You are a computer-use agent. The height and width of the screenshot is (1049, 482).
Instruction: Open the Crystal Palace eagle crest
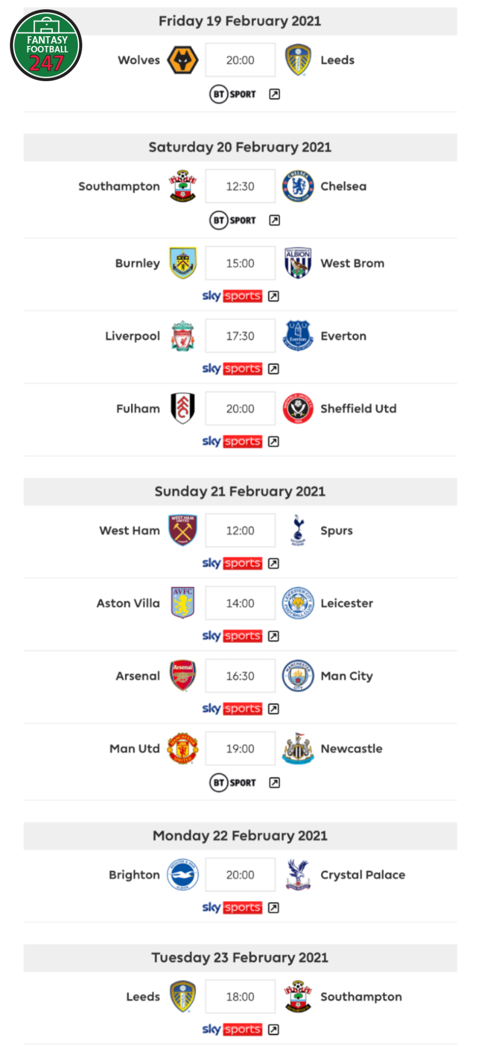point(298,875)
